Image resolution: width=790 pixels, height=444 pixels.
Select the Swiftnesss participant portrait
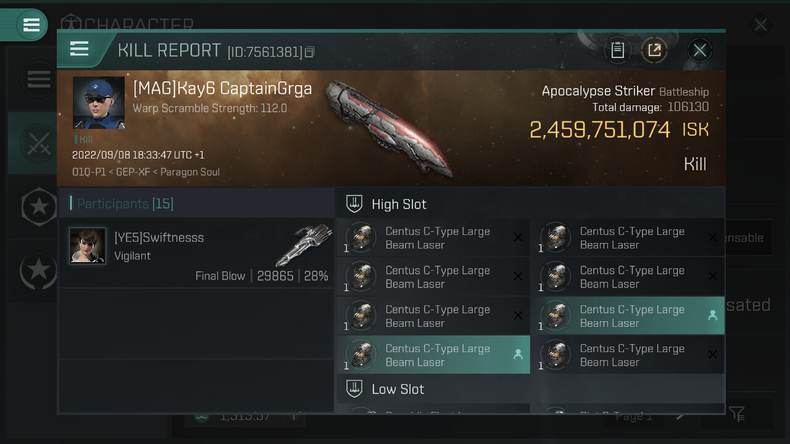(88, 245)
